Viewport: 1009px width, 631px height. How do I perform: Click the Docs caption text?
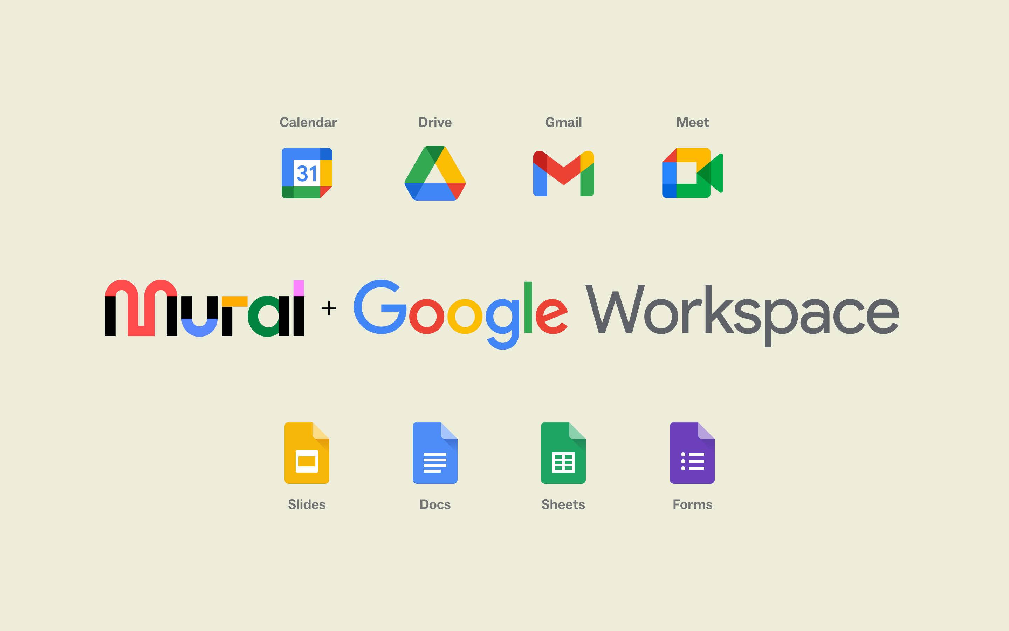pyautogui.click(x=435, y=504)
